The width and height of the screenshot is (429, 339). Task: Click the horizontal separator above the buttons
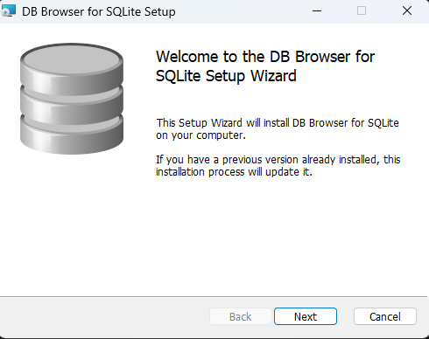point(214,297)
